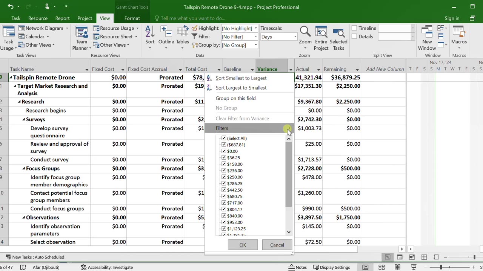Open the Fixed Cost column filter arrow
Screen dimensions: 483x271
[123, 70]
